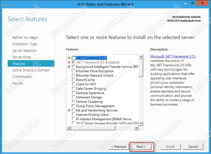Image resolution: width=211 pixels, height=154 pixels.
Task: Click the vertical scrollbar thumb in features list
Action: tap(141, 68)
